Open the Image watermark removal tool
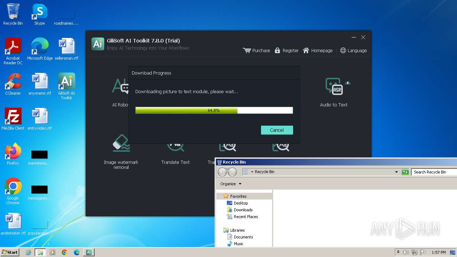The height and width of the screenshot is (257, 457). [x=121, y=152]
